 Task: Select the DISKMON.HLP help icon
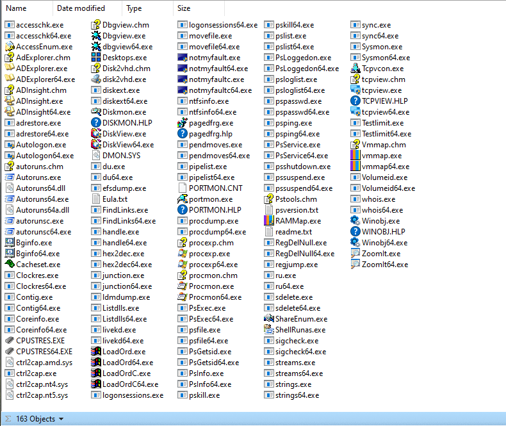96,122
